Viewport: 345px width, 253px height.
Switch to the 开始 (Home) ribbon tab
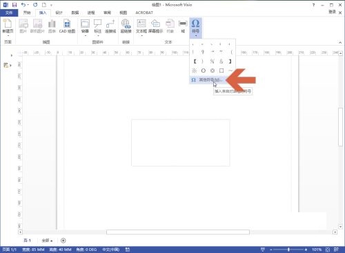(x=27, y=12)
